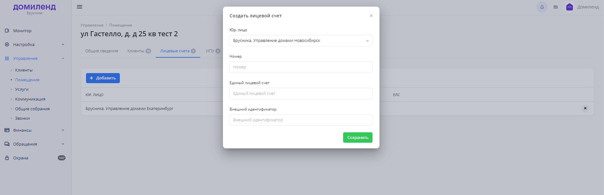Screen dimensions: 604x195
Task: Open notifications bell icon
Action: [x=542, y=7]
